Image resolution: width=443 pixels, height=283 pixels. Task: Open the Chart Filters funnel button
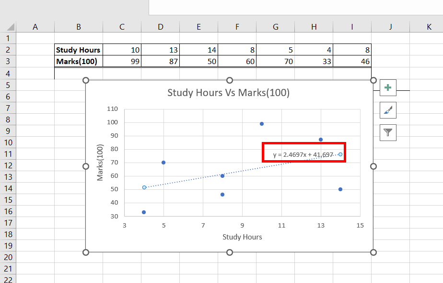(388, 132)
